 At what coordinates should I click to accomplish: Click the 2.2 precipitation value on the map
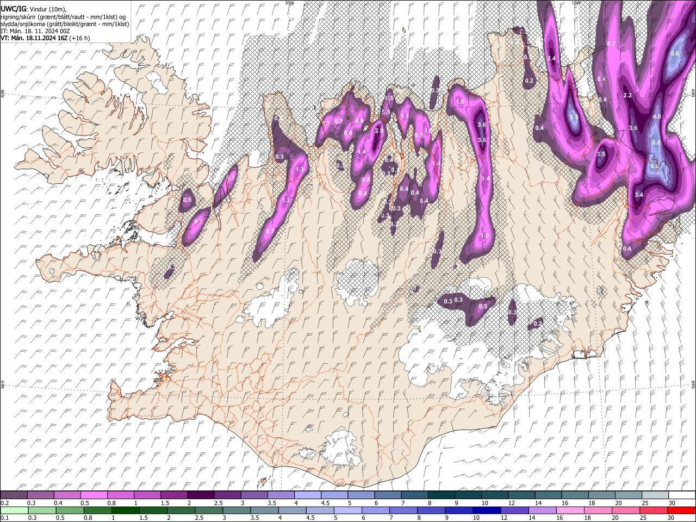point(627,95)
